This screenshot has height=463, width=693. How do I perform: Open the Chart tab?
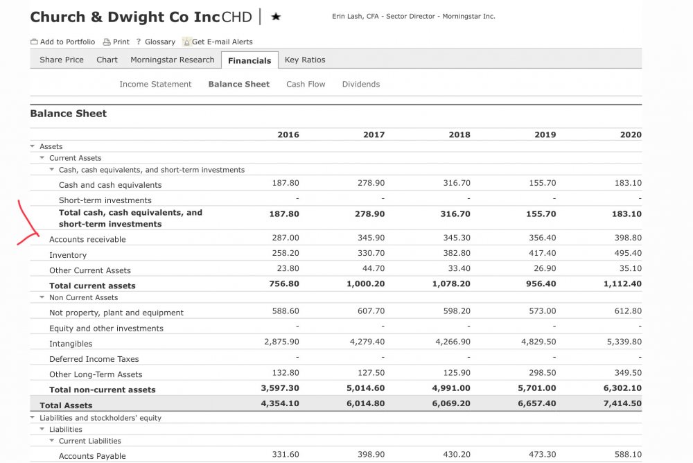[x=107, y=60]
